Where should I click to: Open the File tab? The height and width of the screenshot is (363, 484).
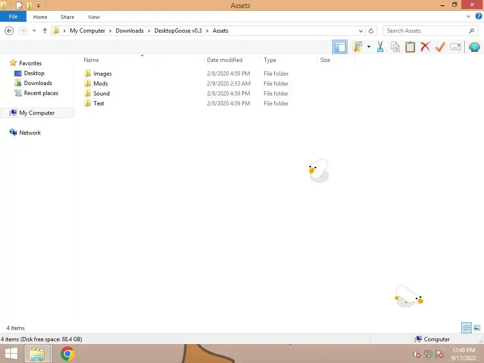coord(13,17)
